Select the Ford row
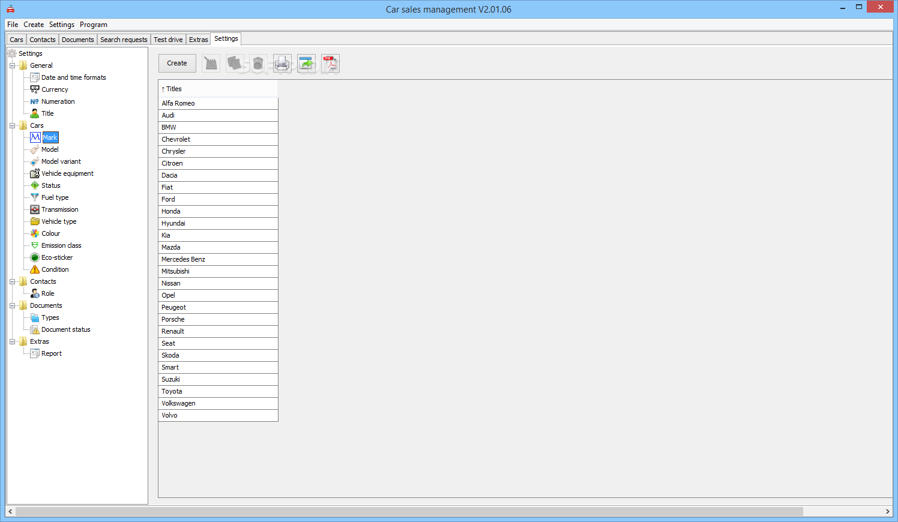 click(x=218, y=199)
